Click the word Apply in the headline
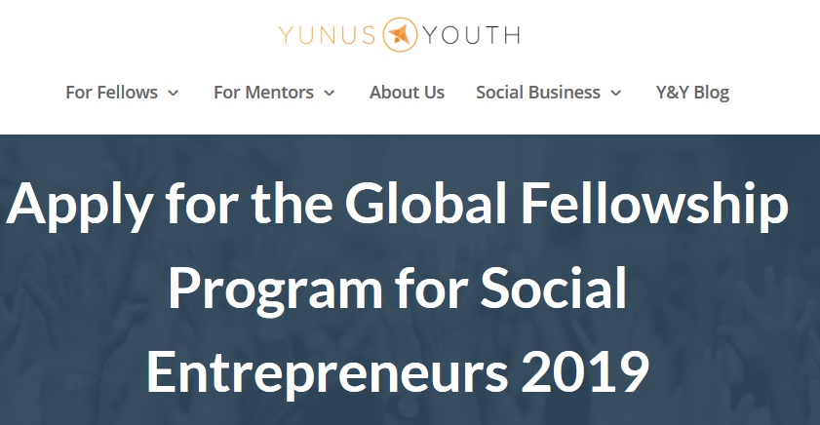This screenshot has width=820, height=425. pos(80,205)
